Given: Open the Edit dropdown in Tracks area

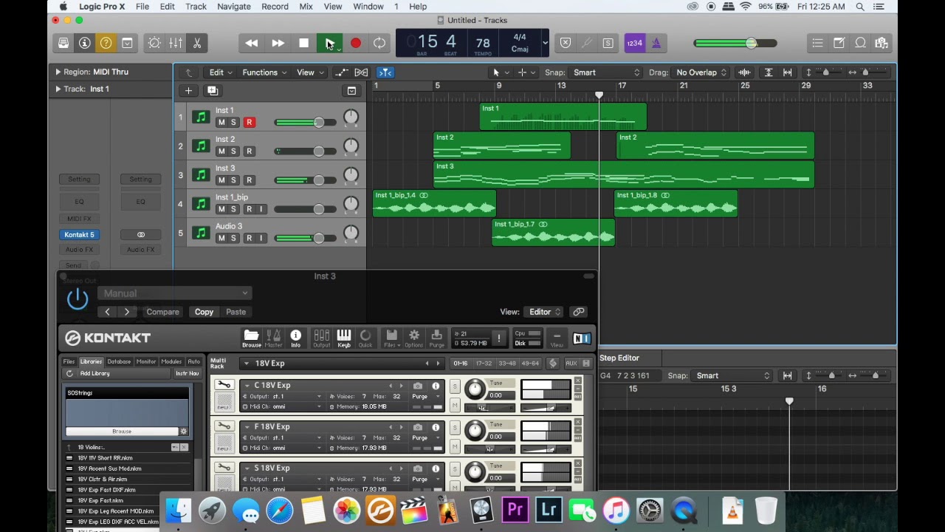Looking at the screenshot, I should (x=220, y=72).
